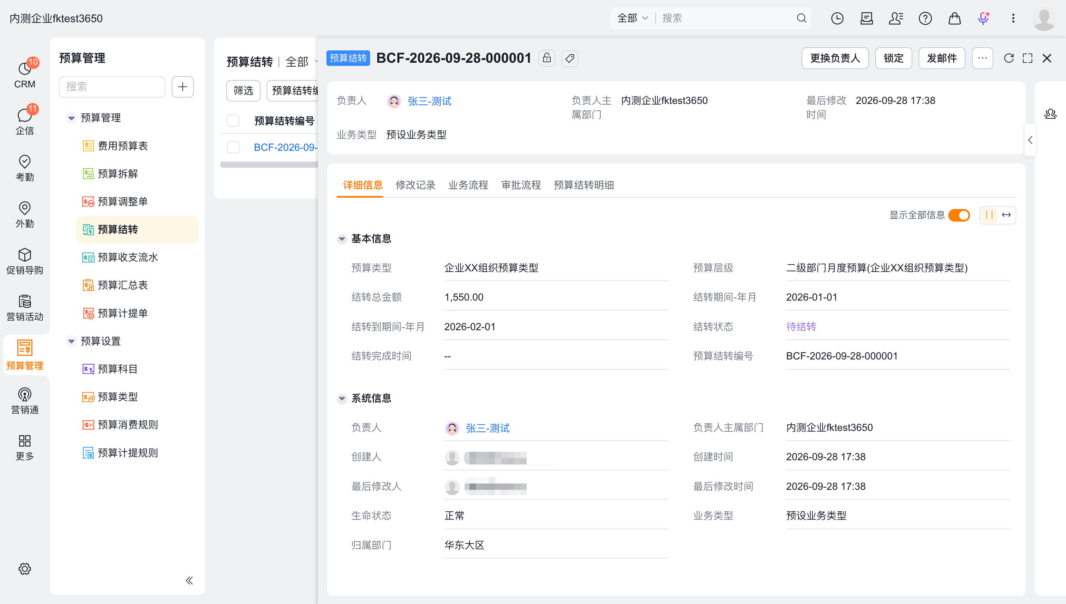This screenshot has height=604, width=1066.
Task: Expand the right side panel chevron
Action: pyautogui.click(x=1030, y=140)
